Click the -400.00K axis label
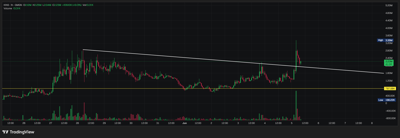This screenshot has width=400, height=138. (x=390, y=111)
